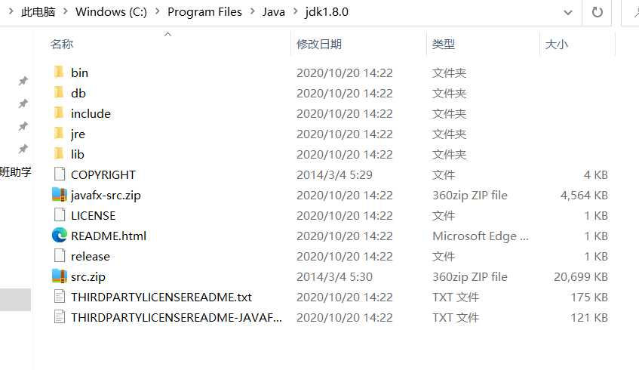Go to Program Files in address bar
This screenshot has height=370, width=639.
click(x=204, y=12)
